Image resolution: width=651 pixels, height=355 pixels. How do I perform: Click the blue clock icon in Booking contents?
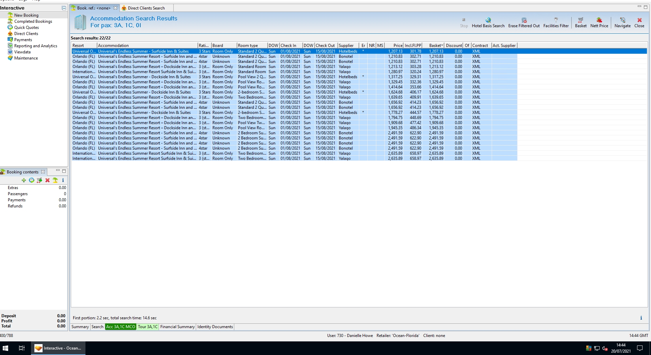(32, 180)
